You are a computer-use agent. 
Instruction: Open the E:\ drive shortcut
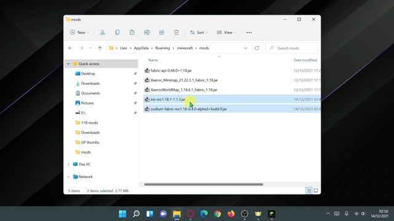click(83, 113)
